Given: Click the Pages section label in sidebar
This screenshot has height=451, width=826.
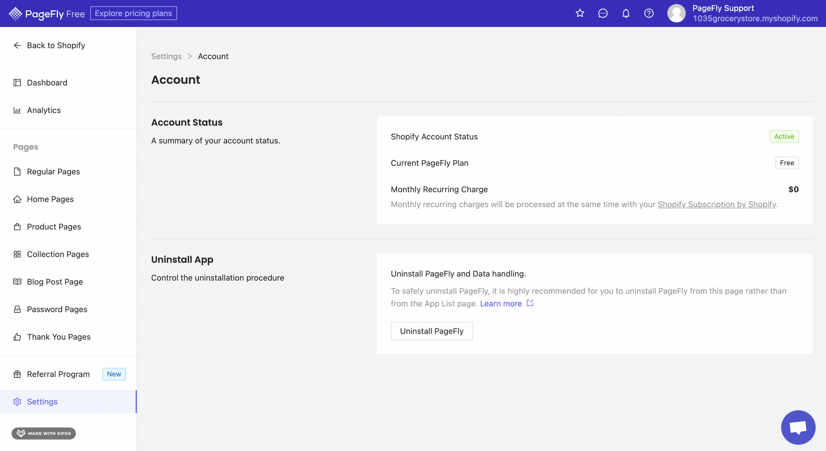Looking at the screenshot, I should coord(26,147).
